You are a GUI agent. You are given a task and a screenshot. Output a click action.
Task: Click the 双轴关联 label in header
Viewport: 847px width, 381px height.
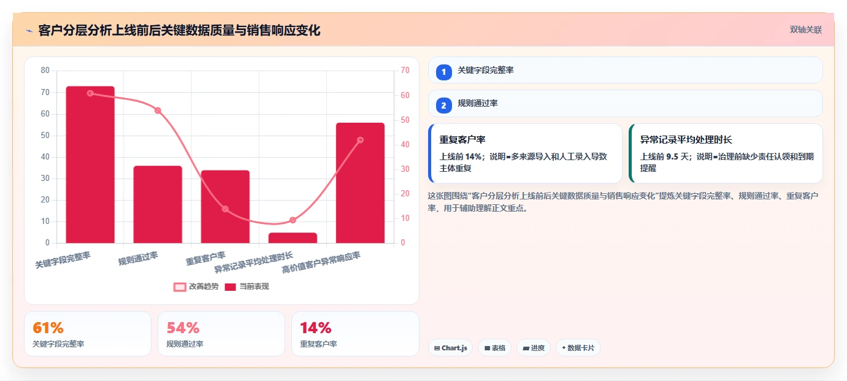(805, 30)
